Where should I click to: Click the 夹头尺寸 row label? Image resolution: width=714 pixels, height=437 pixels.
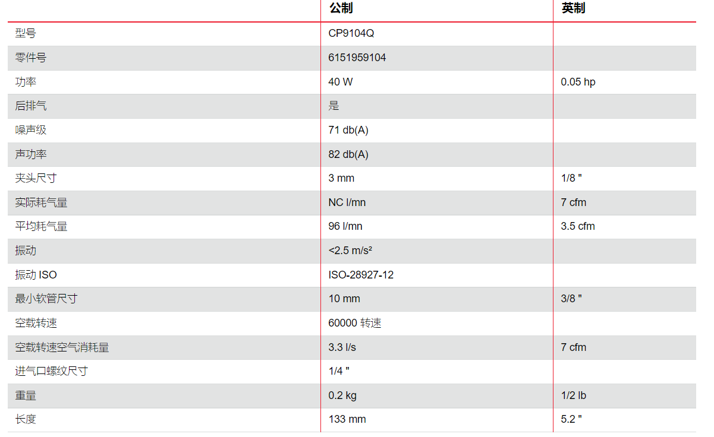point(36,178)
